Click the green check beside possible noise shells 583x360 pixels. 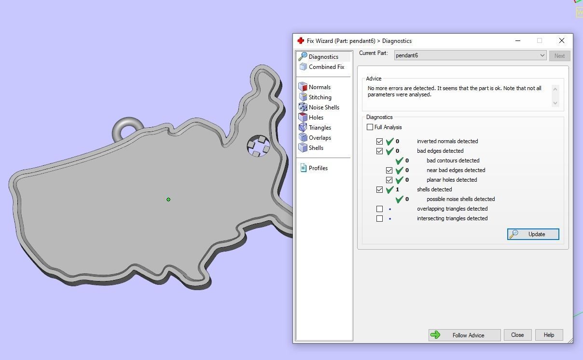(x=400, y=199)
